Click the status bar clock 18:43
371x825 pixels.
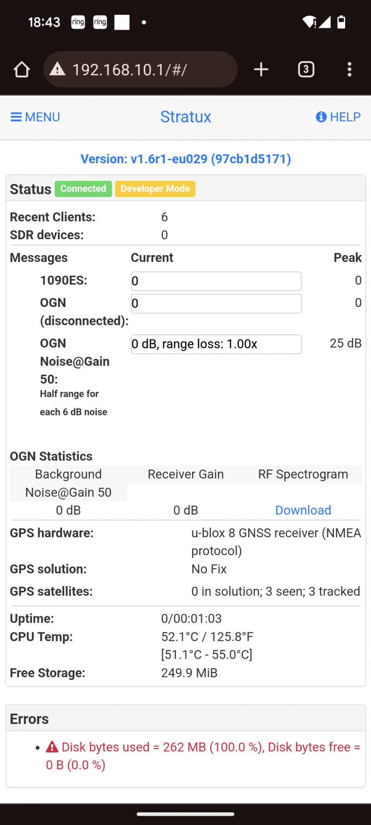point(44,22)
